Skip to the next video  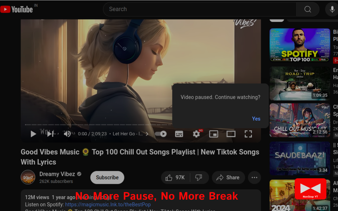click(x=50, y=134)
